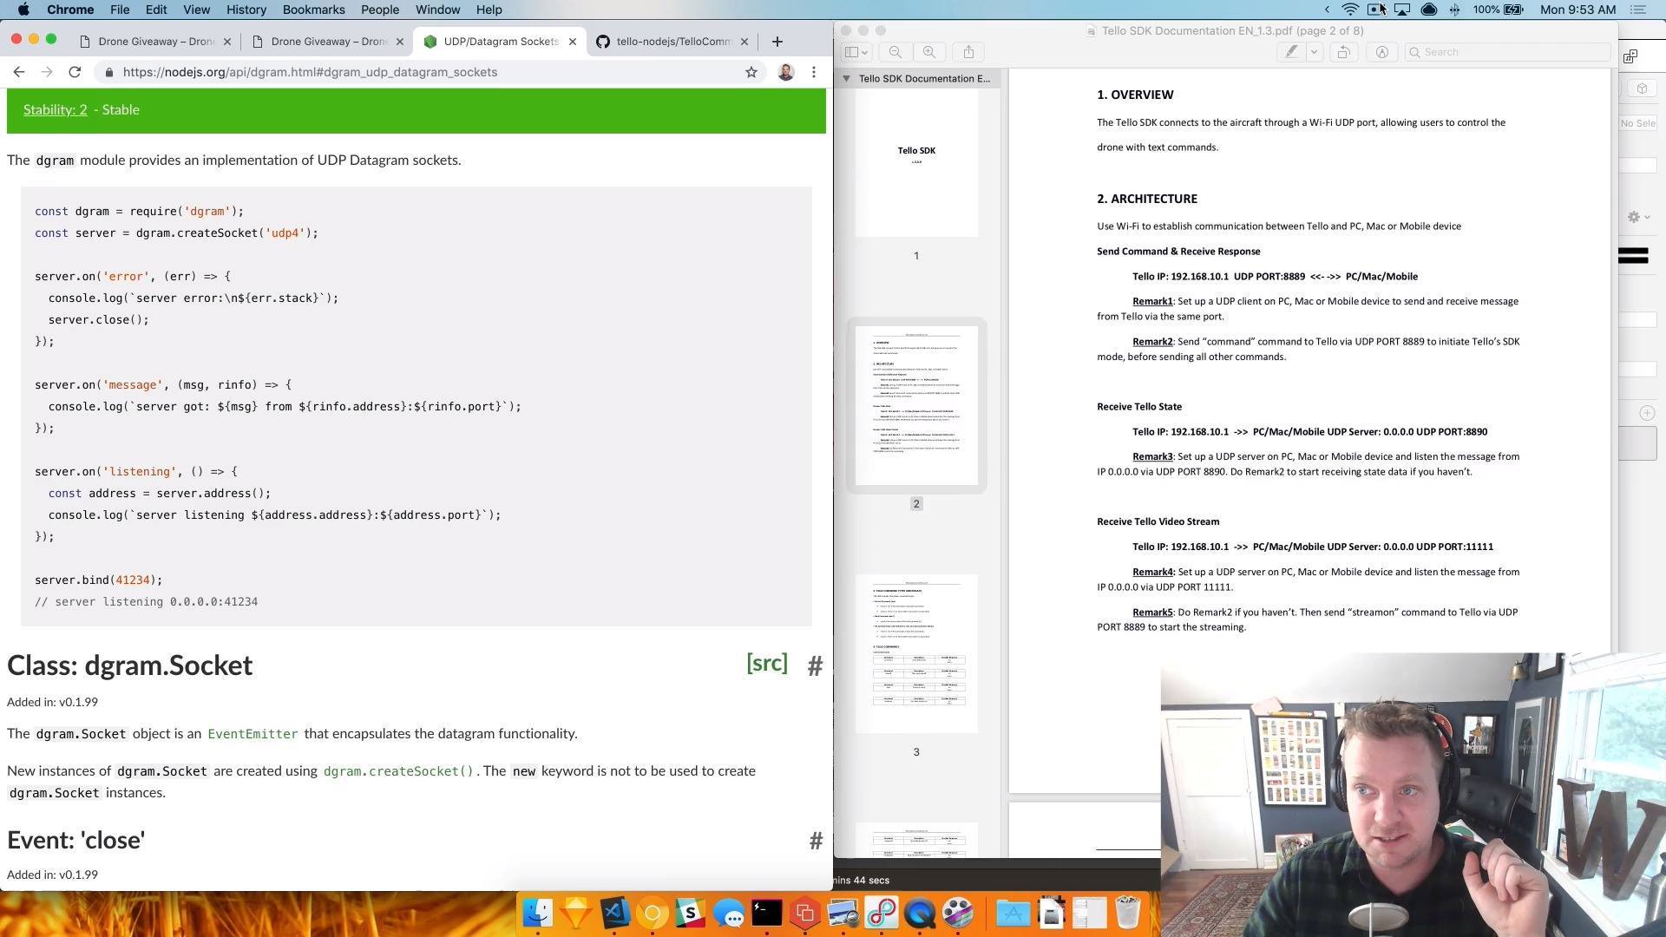Image resolution: width=1666 pixels, height=937 pixels.
Task: Open the dgram.createSocket() link
Action: [x=398, y=771]
